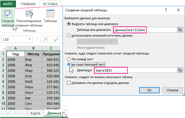
Task: Click the formula bar confirm checkmark icon
Action: coord(56,40)
